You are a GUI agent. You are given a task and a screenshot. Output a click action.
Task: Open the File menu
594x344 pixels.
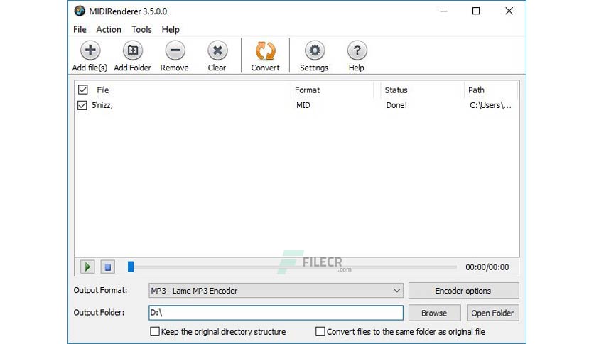80,30
